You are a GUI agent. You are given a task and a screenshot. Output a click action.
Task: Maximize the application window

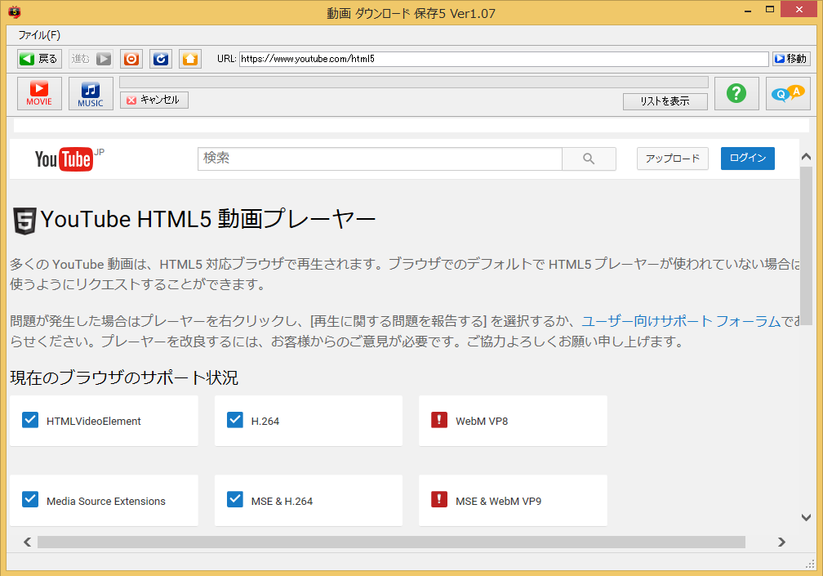[770, 10]
